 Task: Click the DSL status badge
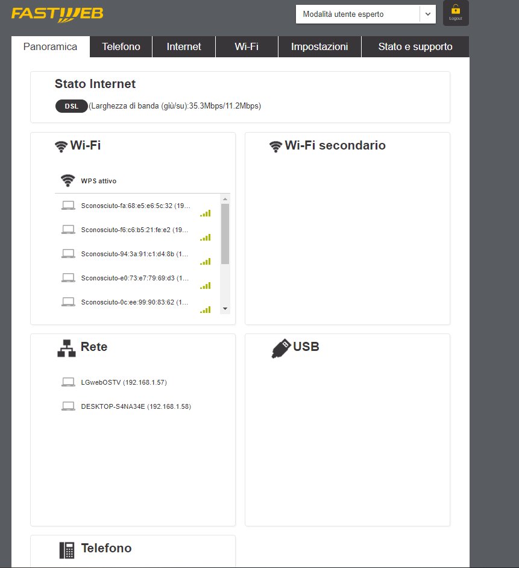(71, 106)
